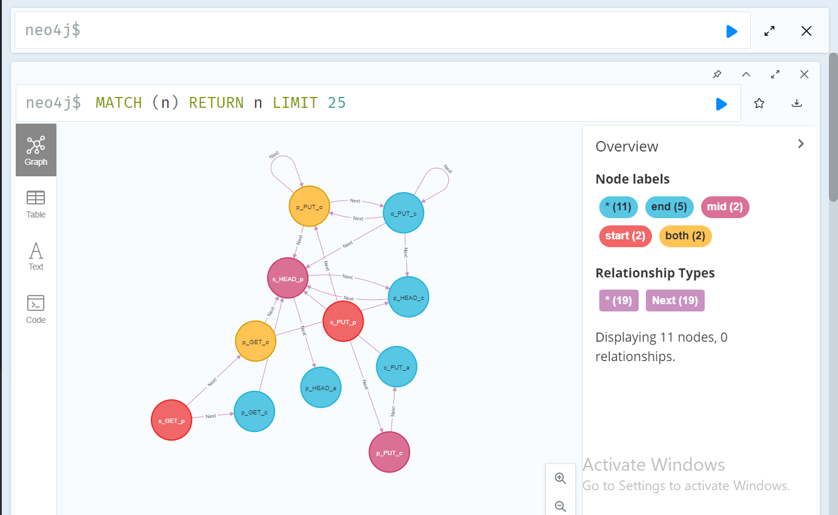This screenshot has height=515, width=838.
Task: Switch to Table view
Action: tap(36, 204)
